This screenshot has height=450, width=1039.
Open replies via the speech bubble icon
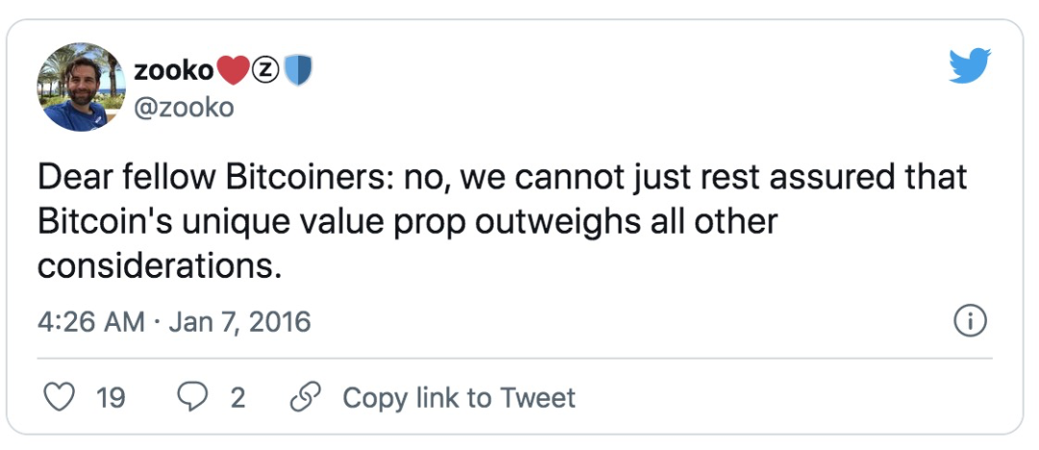pos(192,398)
